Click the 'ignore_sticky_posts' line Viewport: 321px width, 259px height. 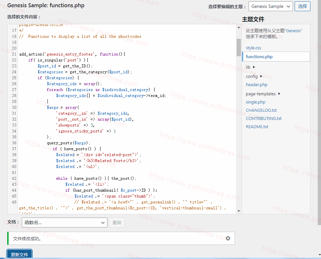pyautogui.click(x=86, y=131)
